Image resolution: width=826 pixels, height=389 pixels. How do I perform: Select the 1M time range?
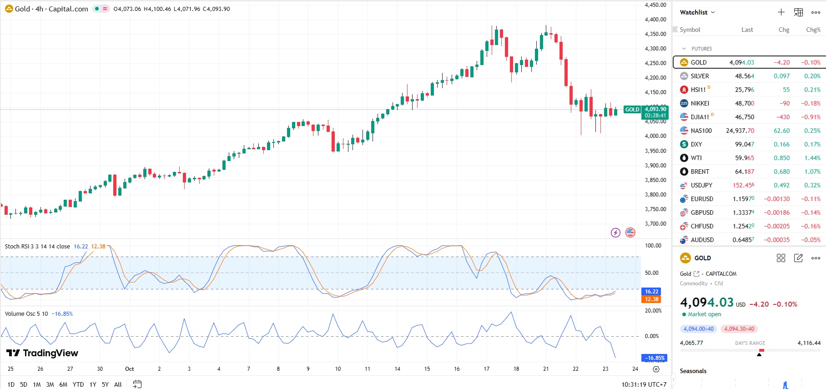click(x=37, y=384)
